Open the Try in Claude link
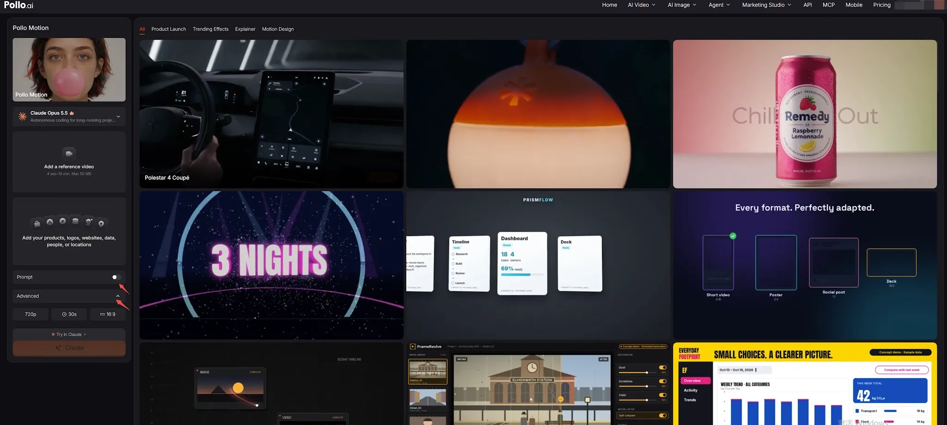This screenshot has width=947, height=425. [x=69, y=334]
